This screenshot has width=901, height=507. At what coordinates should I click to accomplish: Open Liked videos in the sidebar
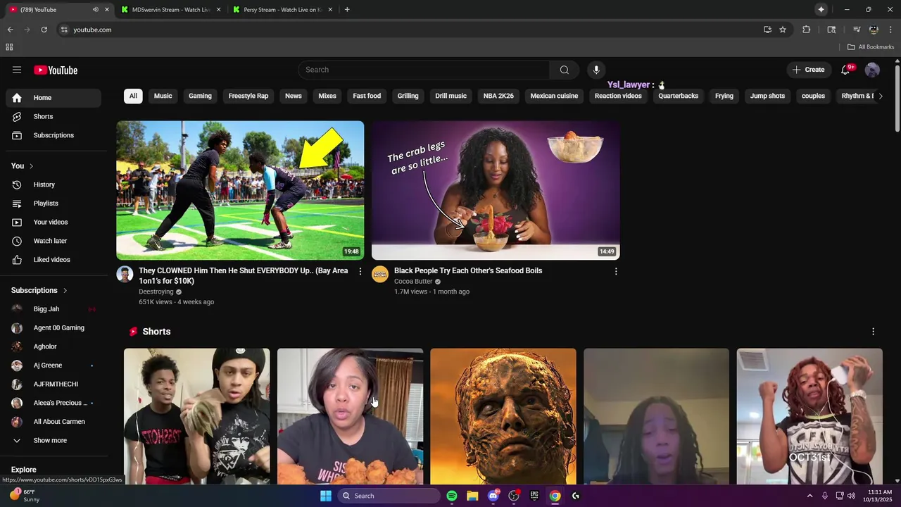click(x=53, y=260)
